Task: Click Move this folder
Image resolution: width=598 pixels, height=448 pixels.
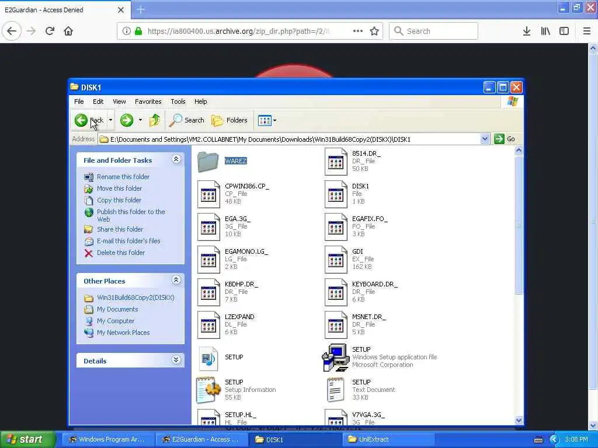Action: point(119,188)
